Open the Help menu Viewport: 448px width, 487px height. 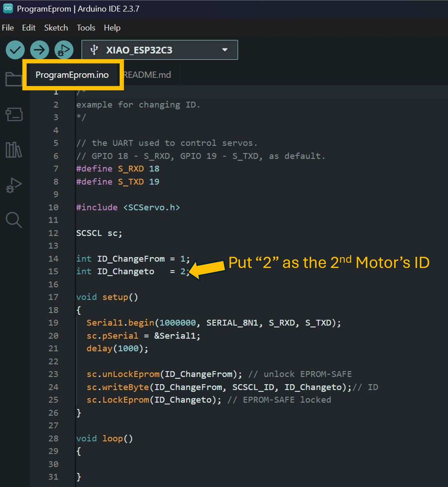tap(112, 28)
